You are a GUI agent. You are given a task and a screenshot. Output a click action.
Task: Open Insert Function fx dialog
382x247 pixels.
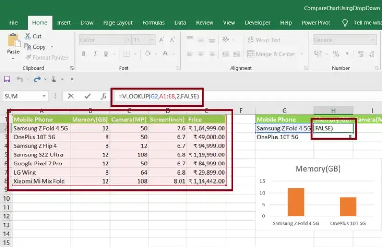click(103, 96)
